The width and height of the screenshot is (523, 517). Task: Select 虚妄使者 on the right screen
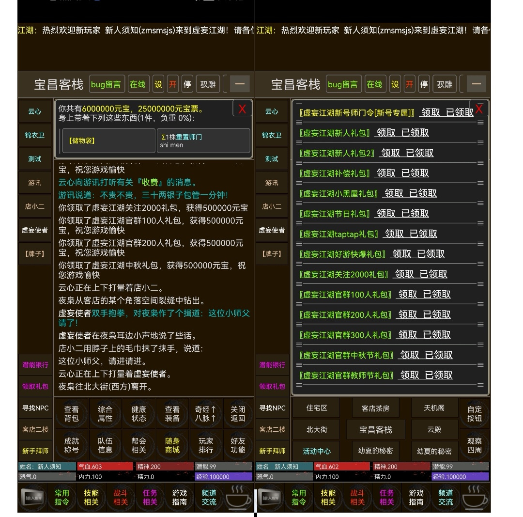pyautogui.click(x=272, y=230)
